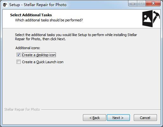163x127 pixels.
Task: Click the footer "Stellar Repair for Photo" label
Action: pyautogui.click(x=22, y=109)
